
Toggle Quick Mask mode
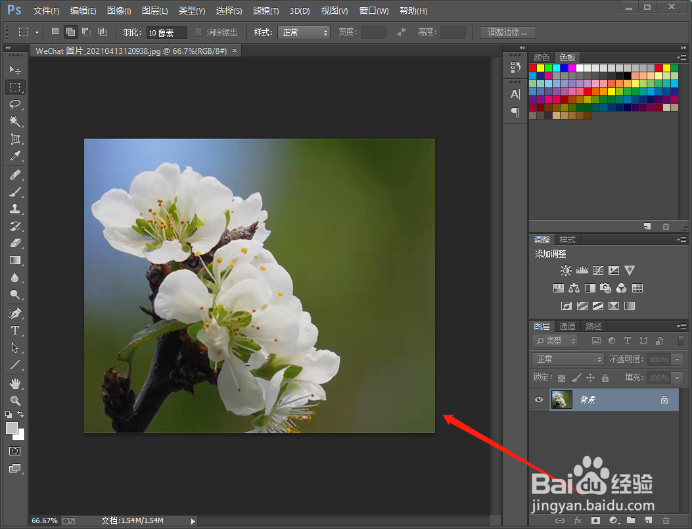[x=15, y=451]
